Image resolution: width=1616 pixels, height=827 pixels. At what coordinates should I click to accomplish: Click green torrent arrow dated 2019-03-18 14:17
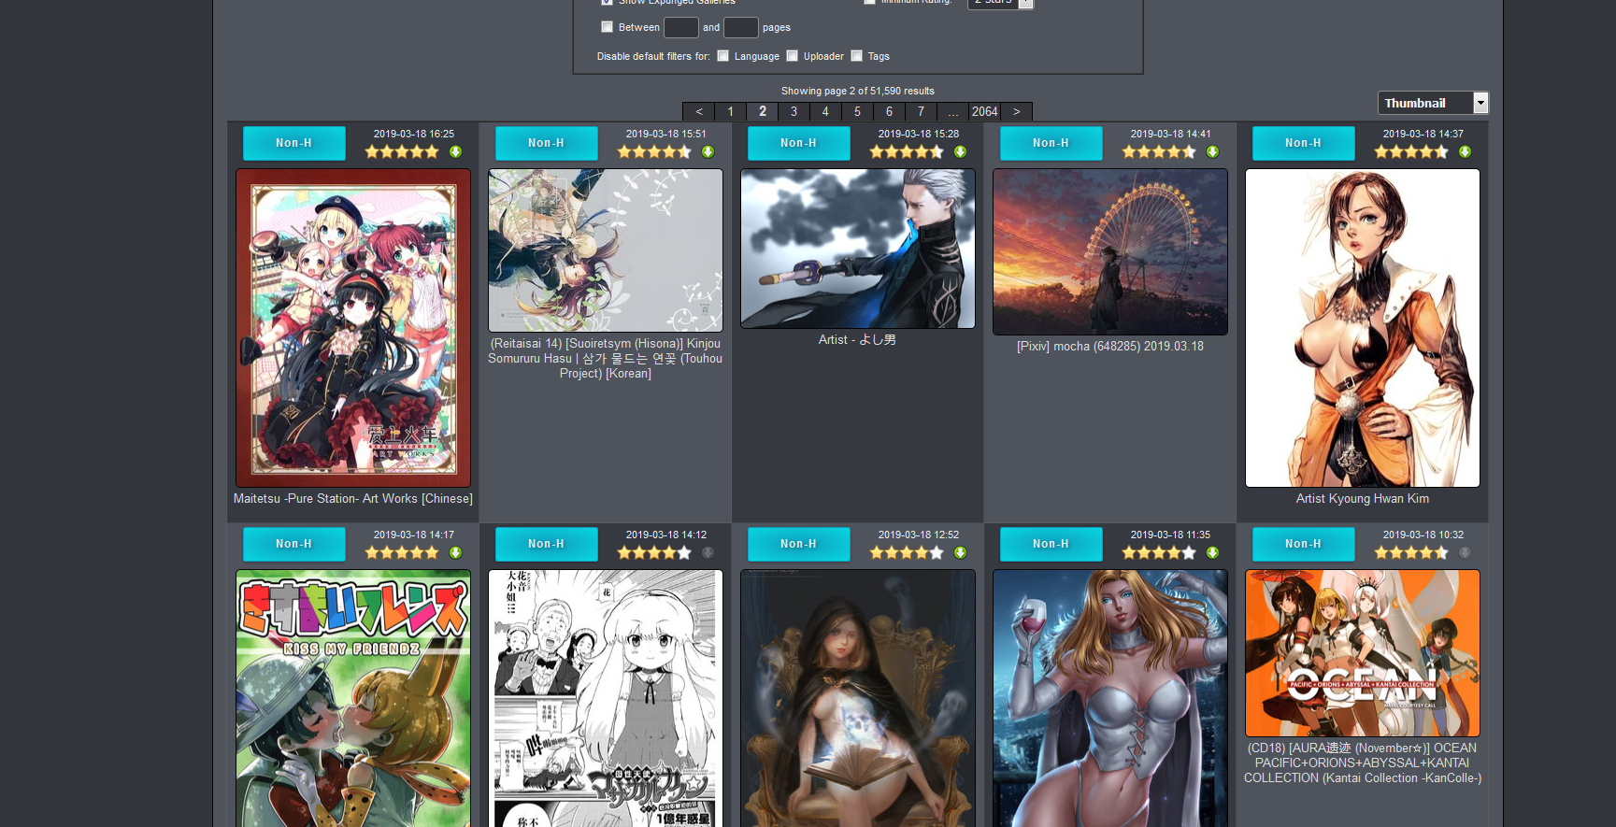pyautogui.click(x=455, y=552)
